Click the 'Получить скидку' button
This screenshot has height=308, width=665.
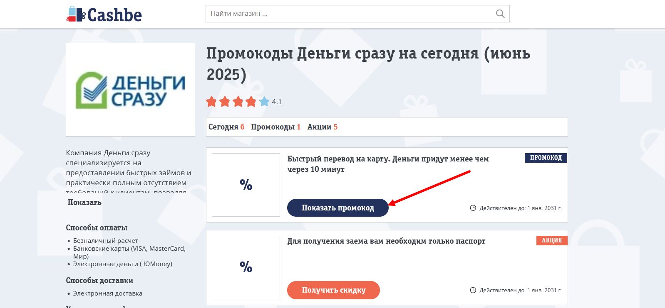333,290
